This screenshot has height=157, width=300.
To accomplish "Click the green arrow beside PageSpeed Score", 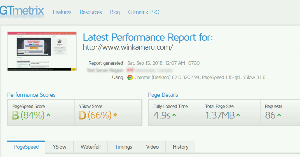I will point(48,115).
